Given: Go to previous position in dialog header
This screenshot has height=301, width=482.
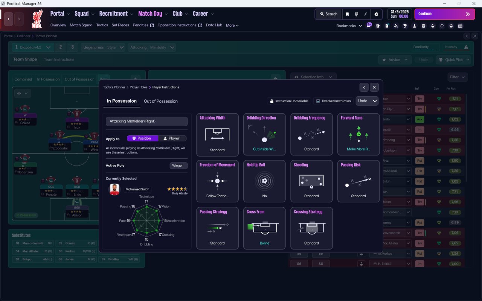Looking at the screenshot, I should pyautogui.click(x=364, y=87).
